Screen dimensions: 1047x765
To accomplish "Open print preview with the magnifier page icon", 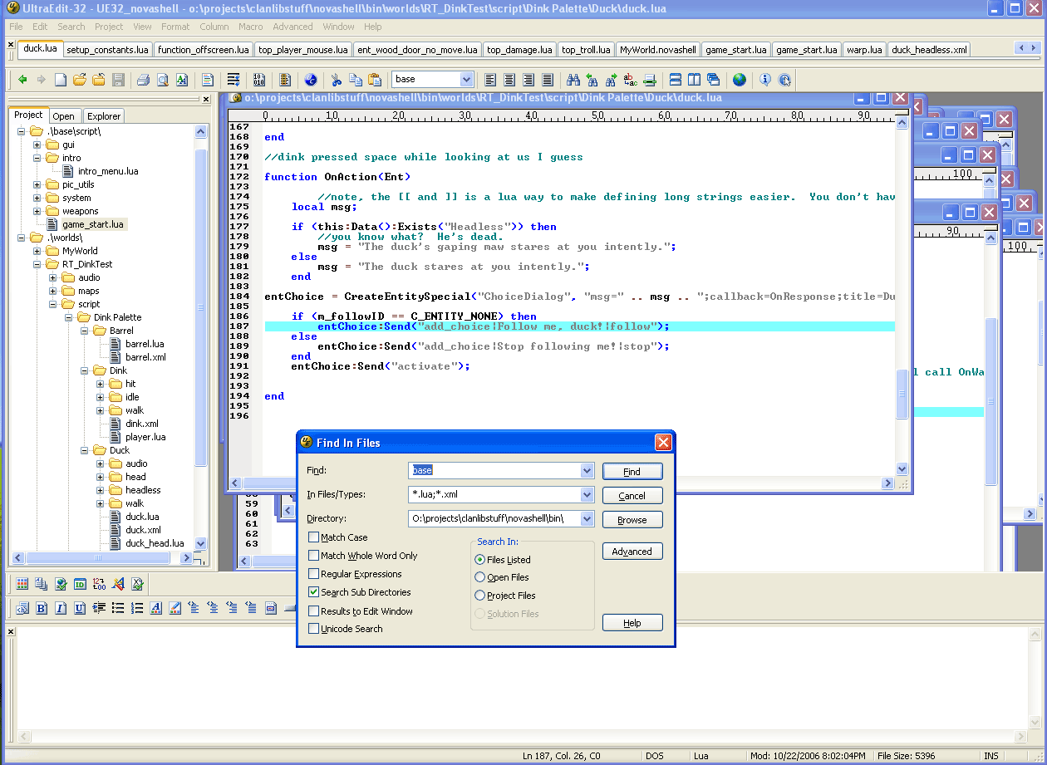I will (x=162, y=80).
